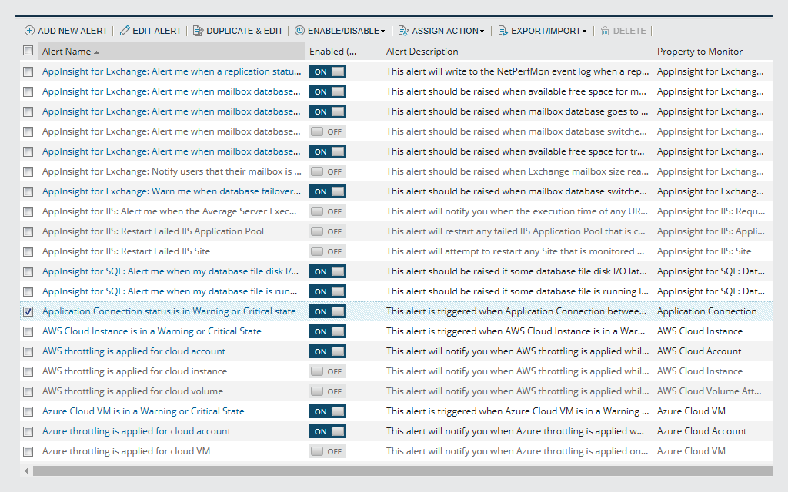This screenshot has height=492, width=788.
Task: Click the Assign Action icon
Action: (403, 31)
